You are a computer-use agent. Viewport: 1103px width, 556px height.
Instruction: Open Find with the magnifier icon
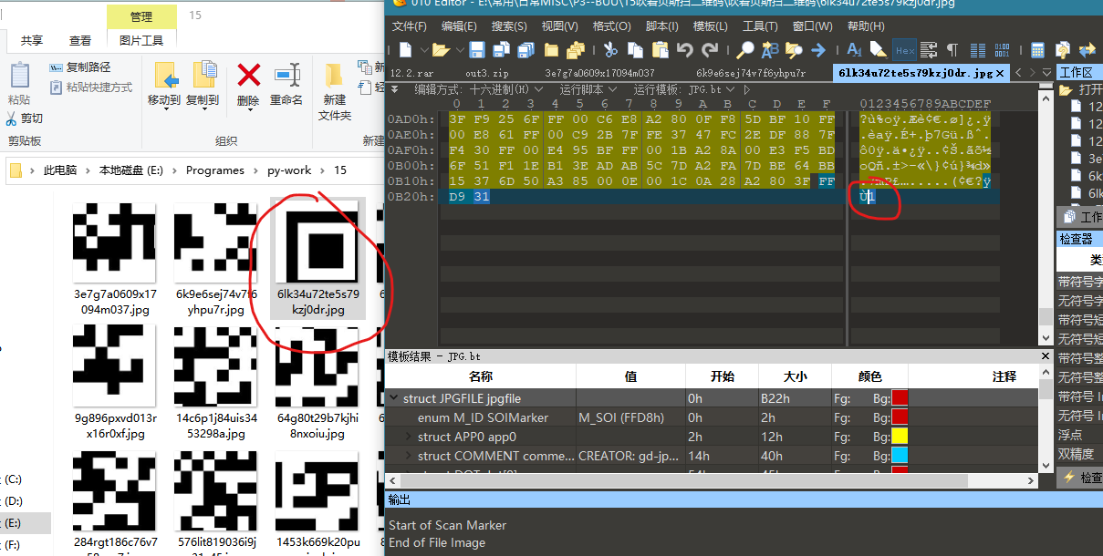745,50
